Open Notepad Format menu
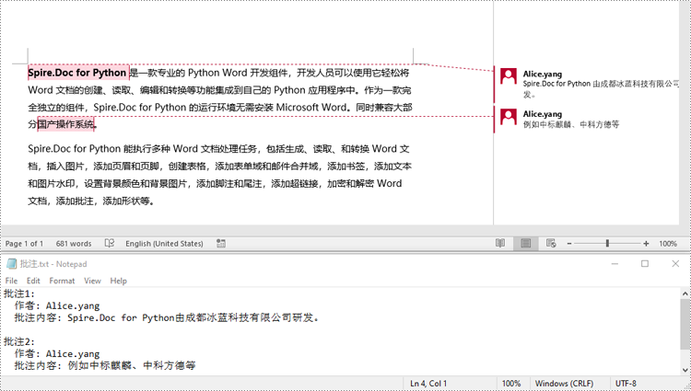 point(62,281)
